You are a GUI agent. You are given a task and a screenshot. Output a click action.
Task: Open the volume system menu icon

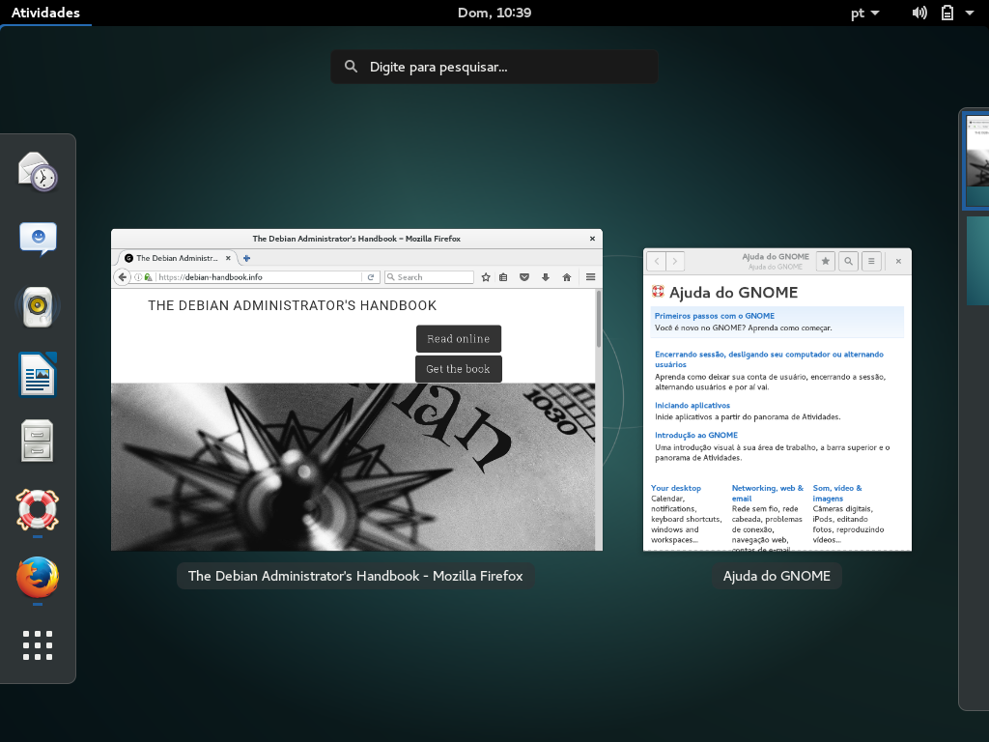pos(919,13)
